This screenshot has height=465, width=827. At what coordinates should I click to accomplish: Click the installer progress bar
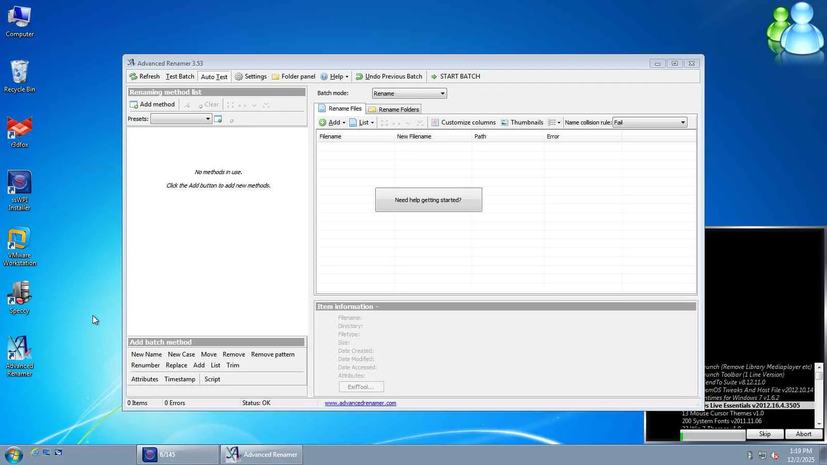pyautogui.click(x=713, y=436)
